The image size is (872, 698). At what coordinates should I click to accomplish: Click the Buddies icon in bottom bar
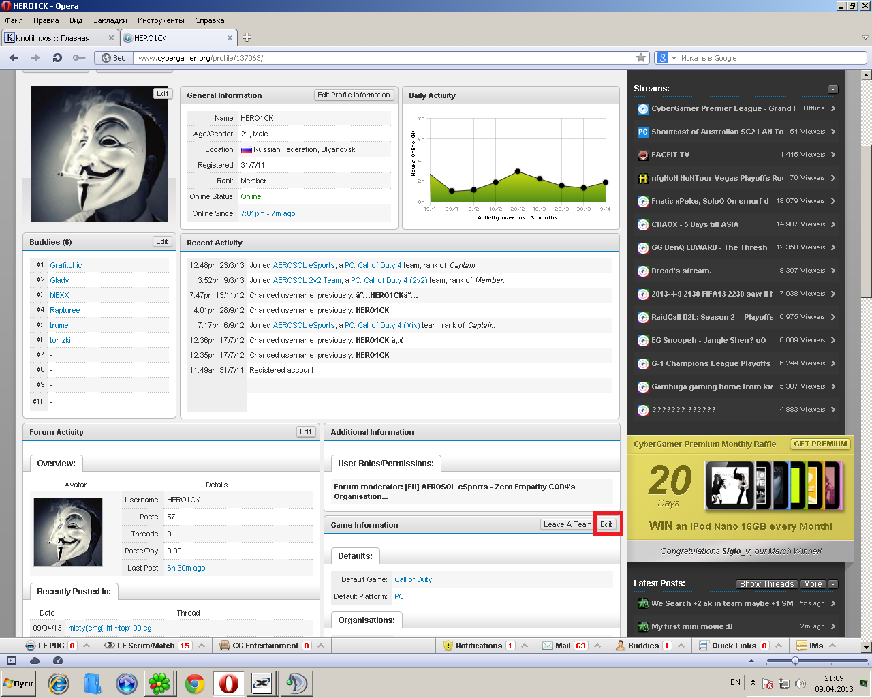[621, 646]
